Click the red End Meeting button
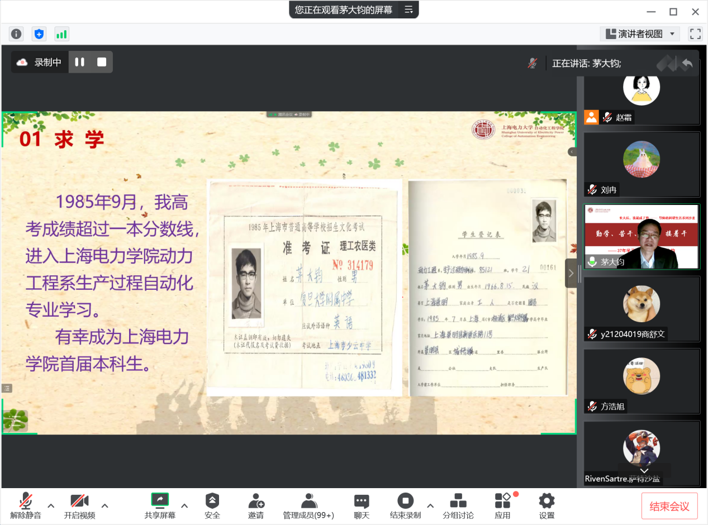 (x=669, y=506)
